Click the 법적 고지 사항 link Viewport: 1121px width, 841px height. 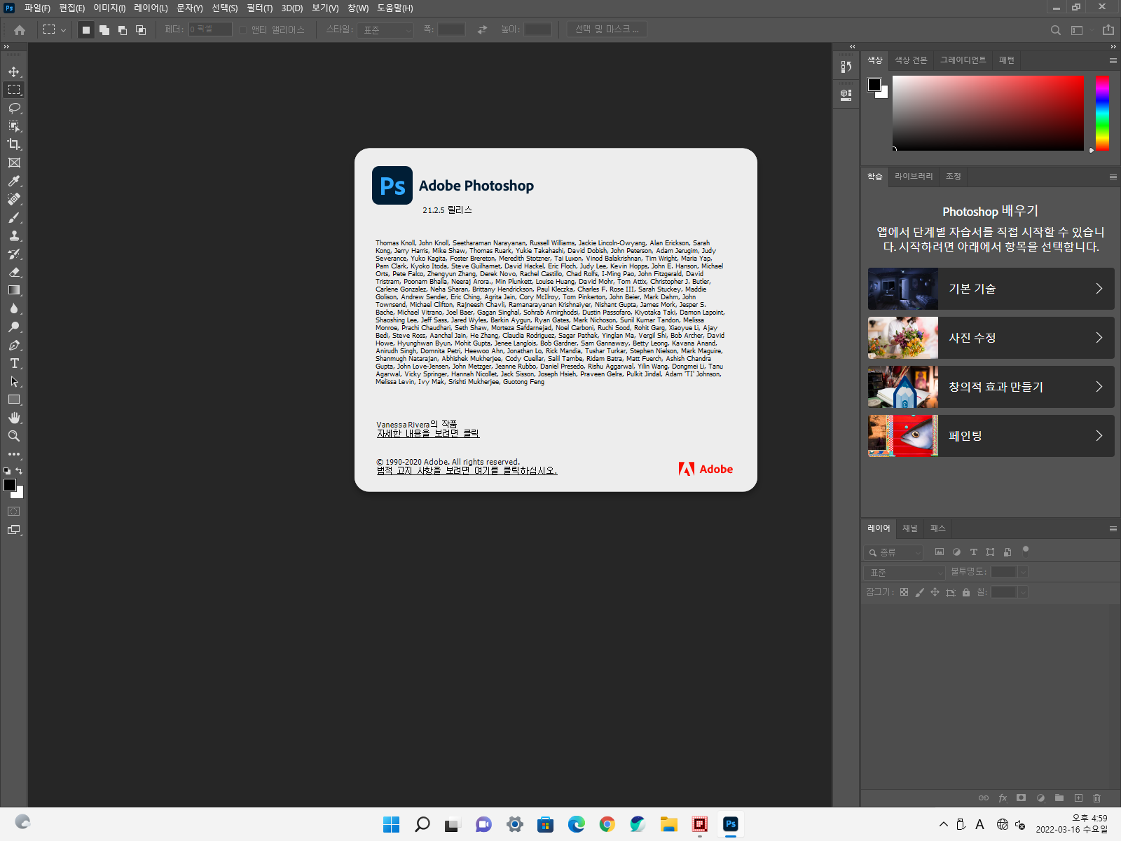click(467, 471)
